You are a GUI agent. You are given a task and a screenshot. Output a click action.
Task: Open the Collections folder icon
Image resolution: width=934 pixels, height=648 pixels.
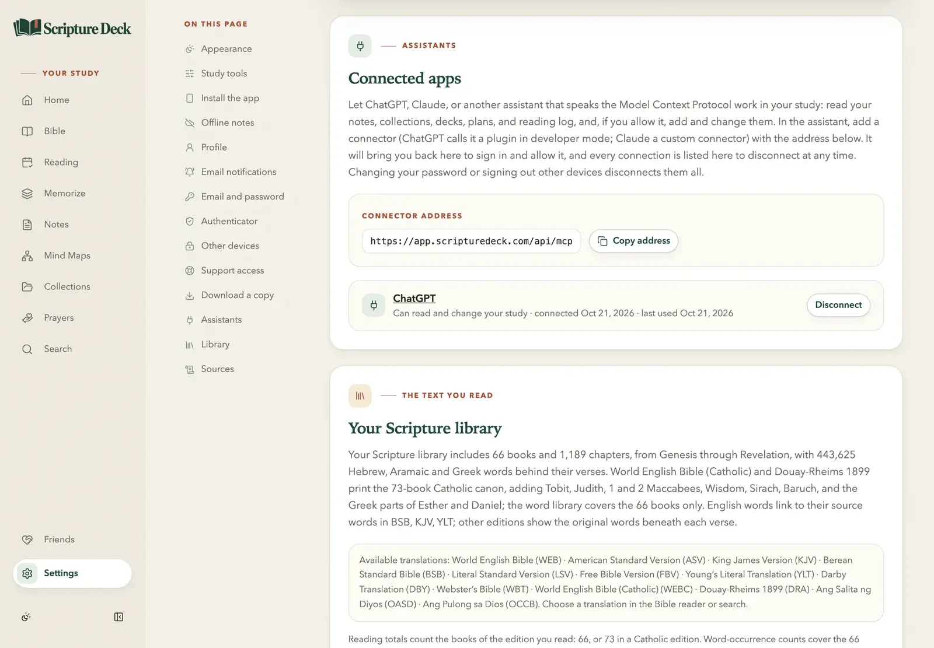coord(27,287)
